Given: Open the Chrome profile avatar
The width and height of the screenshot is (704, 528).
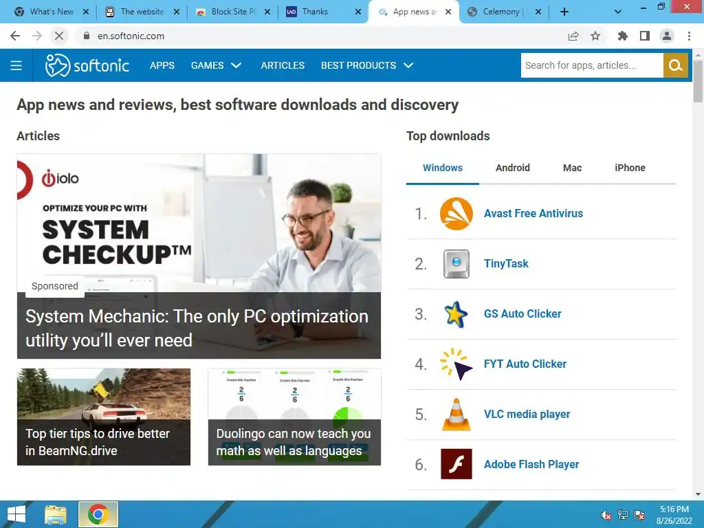Looking at the screenshot, I should 667,36.
